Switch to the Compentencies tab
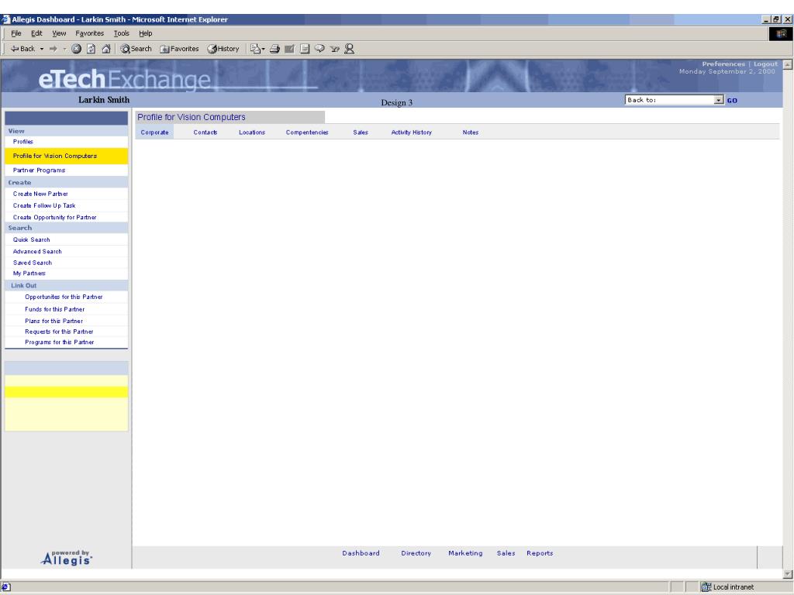 pyautogui.click(x=307, y=132)
